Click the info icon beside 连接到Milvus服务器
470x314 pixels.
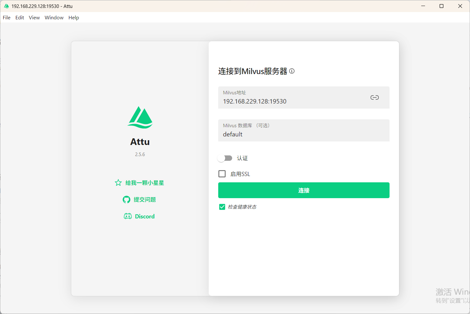click(x=292, y=71)
